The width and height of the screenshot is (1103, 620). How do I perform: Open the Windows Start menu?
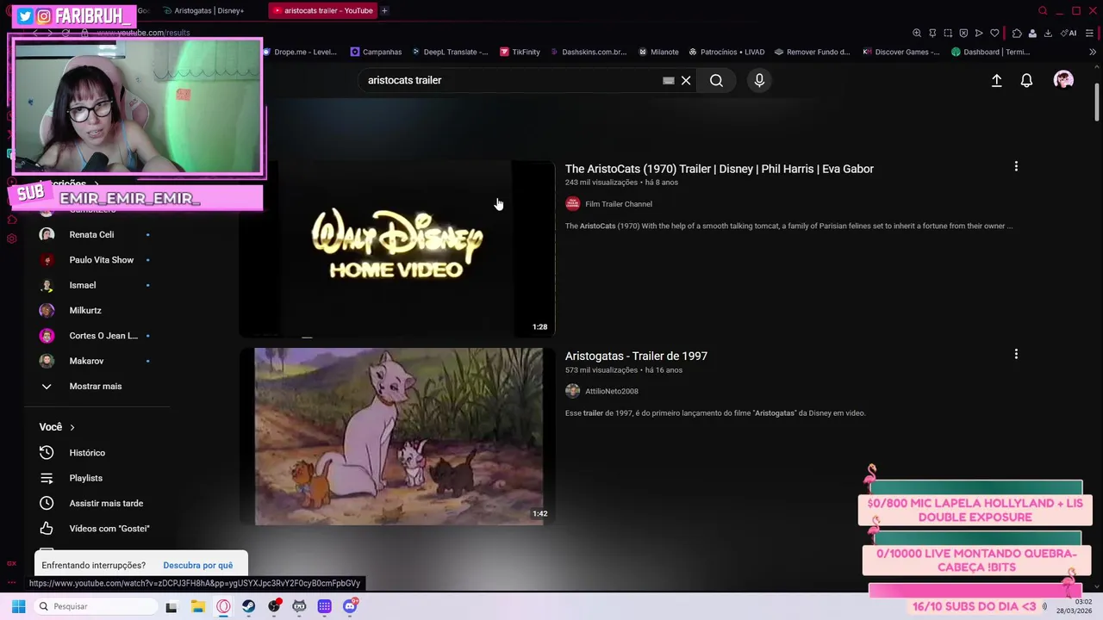pos(18,606)
